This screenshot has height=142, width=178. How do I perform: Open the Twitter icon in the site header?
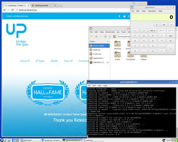(124, 16)
